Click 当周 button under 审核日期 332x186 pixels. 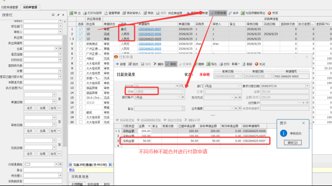click(42, 131)
